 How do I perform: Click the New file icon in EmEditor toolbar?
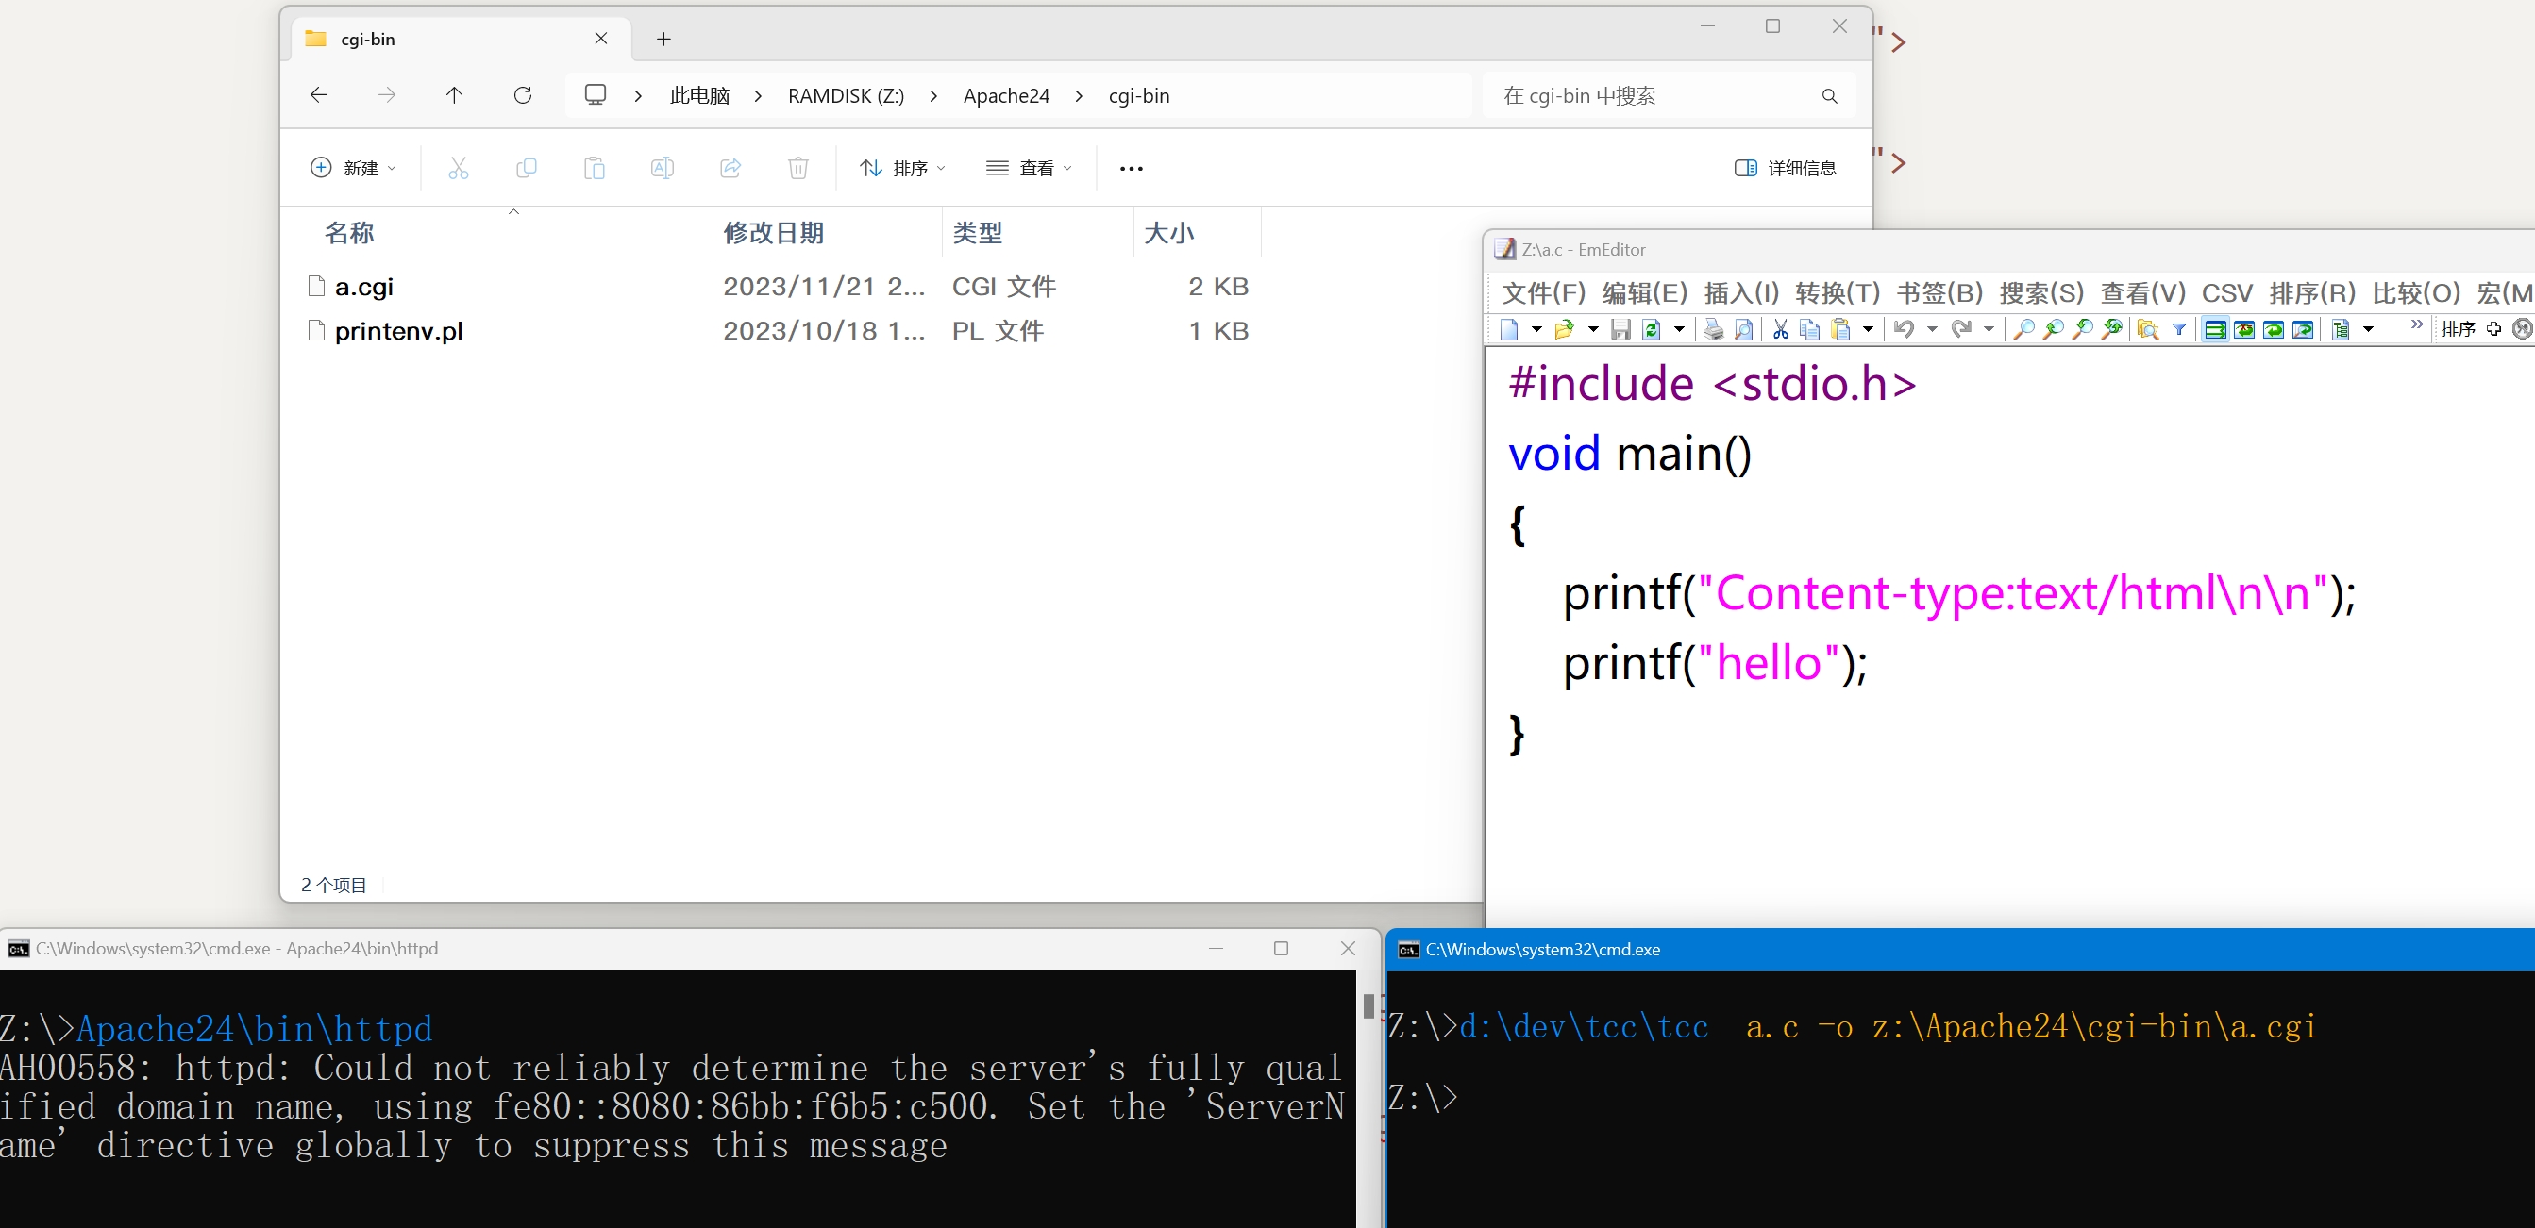tap(1510, 329)
